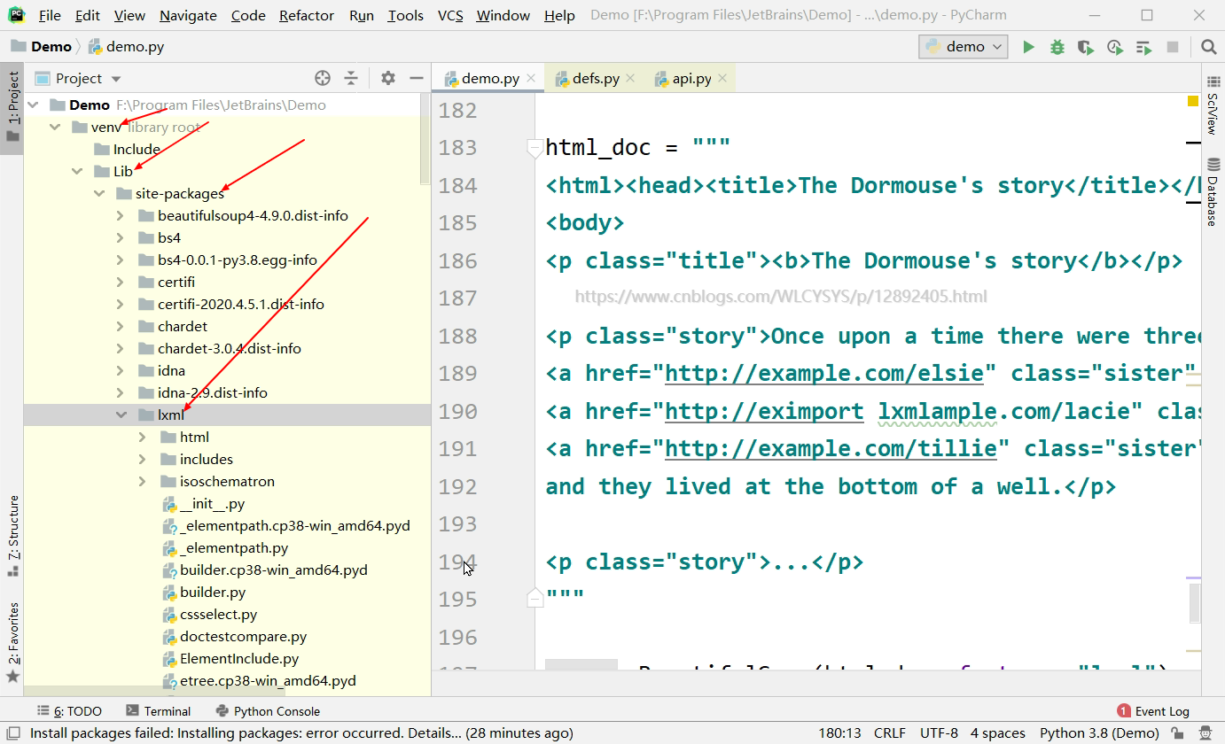The height and width of the screenshot is (744, 1225).
Task: Open the Event Log
Action: pyautogui.click(x=1153, y=710)
